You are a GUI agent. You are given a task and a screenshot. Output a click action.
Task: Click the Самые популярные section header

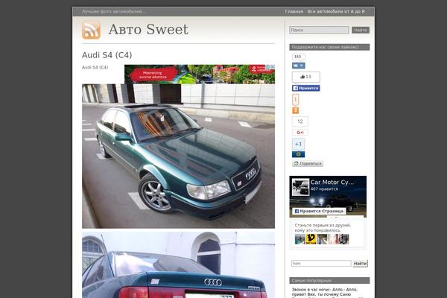[x=329, y=281]
